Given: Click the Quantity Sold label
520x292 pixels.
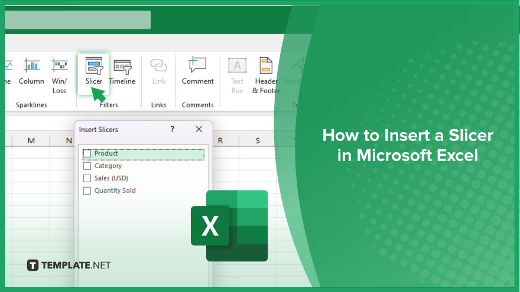Looking at the screenshot, I should point(115,191).
